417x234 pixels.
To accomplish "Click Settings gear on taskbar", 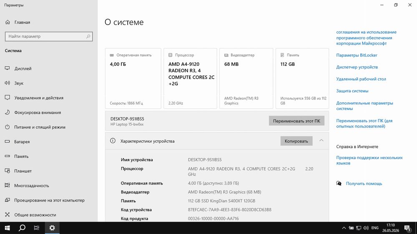I will coord(52,228).
